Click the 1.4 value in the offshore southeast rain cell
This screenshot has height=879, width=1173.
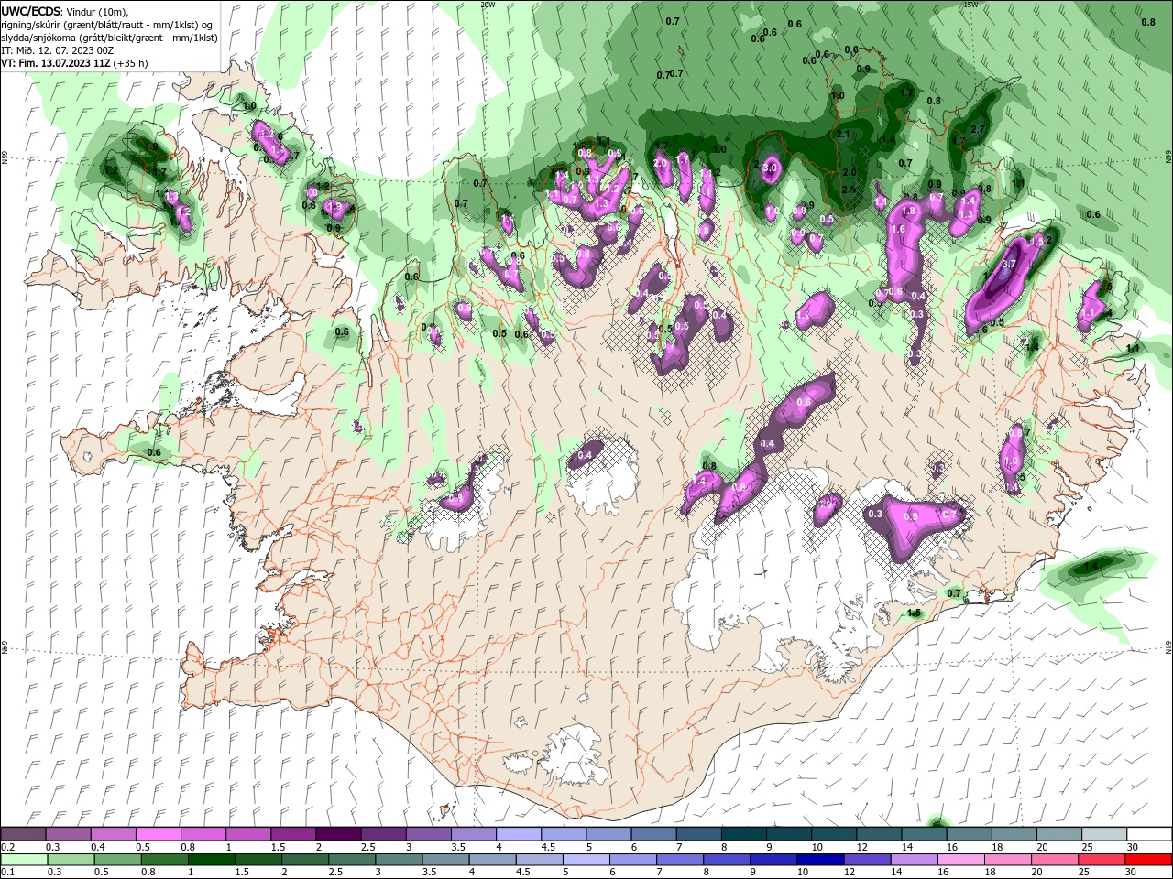click(x=1091, y=568)
